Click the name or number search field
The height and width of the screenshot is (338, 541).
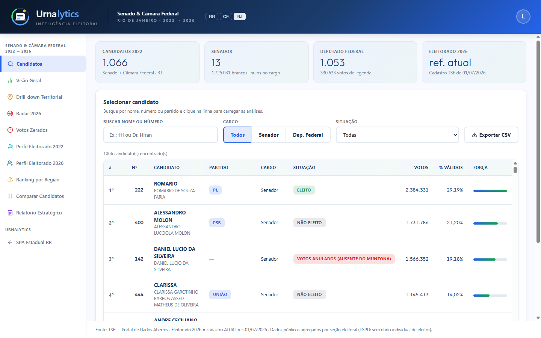click(160, 135)
